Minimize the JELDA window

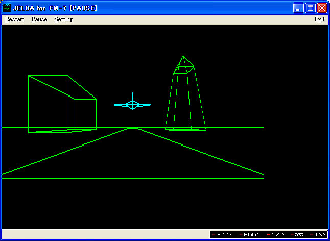(x=298, y=8)
